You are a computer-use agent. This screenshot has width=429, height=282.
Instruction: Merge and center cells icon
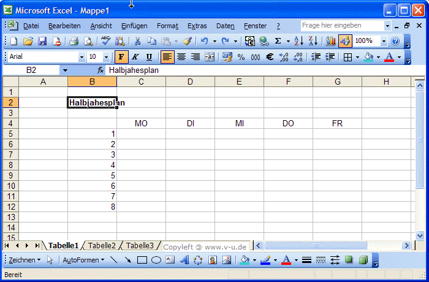click(210, 57)
